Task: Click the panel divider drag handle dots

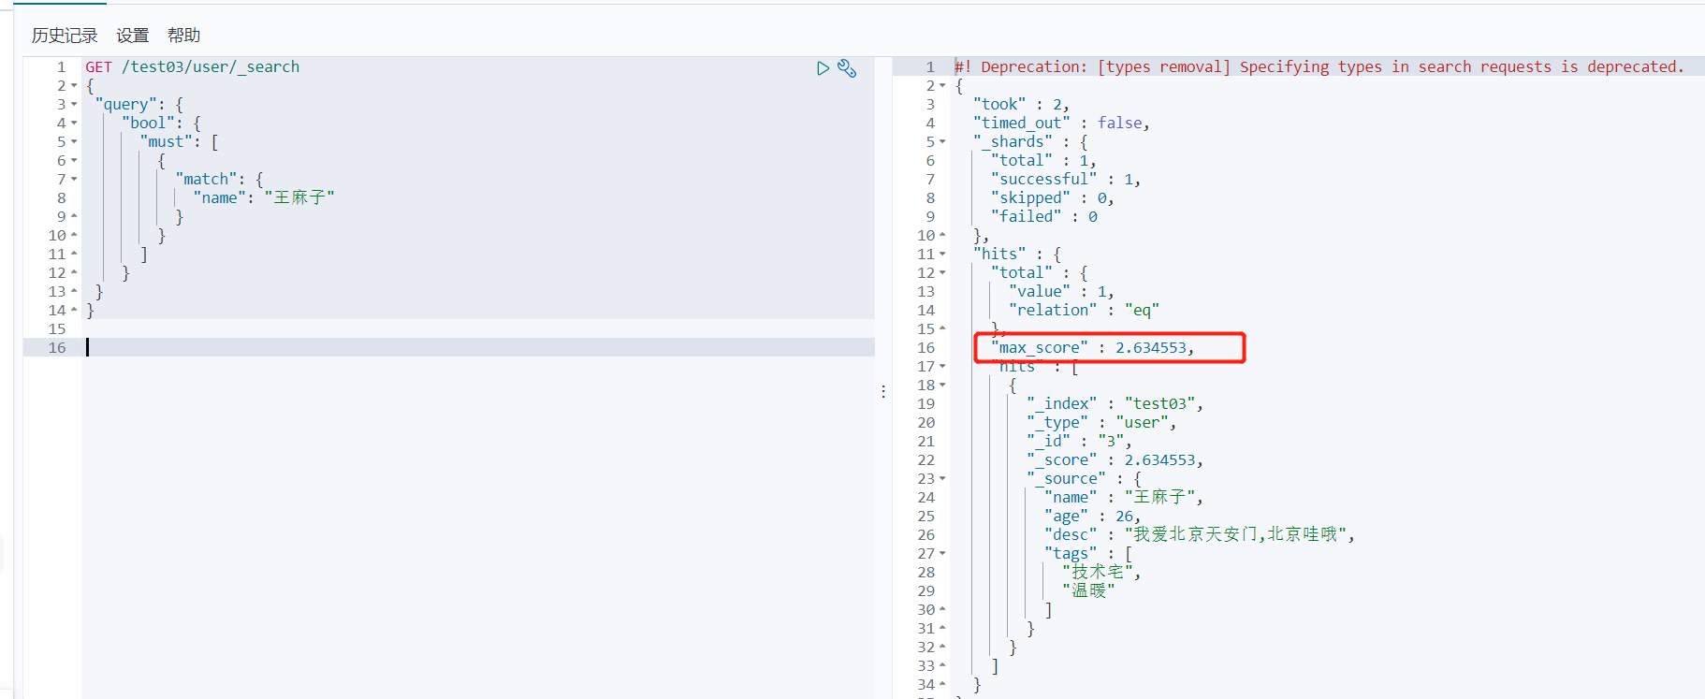Action: pos(883,392)
